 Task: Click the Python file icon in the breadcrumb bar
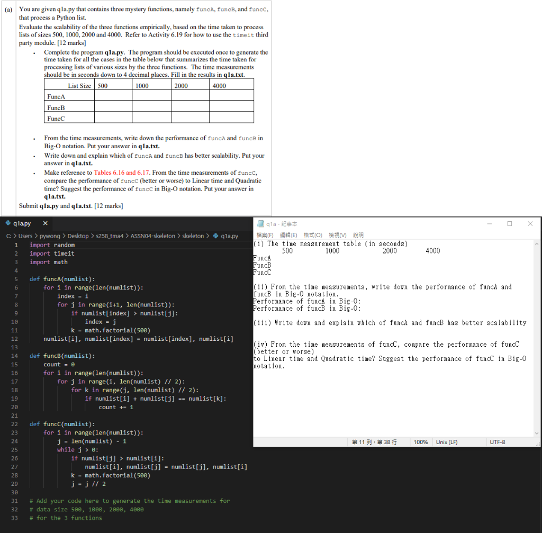click(216, 236)
